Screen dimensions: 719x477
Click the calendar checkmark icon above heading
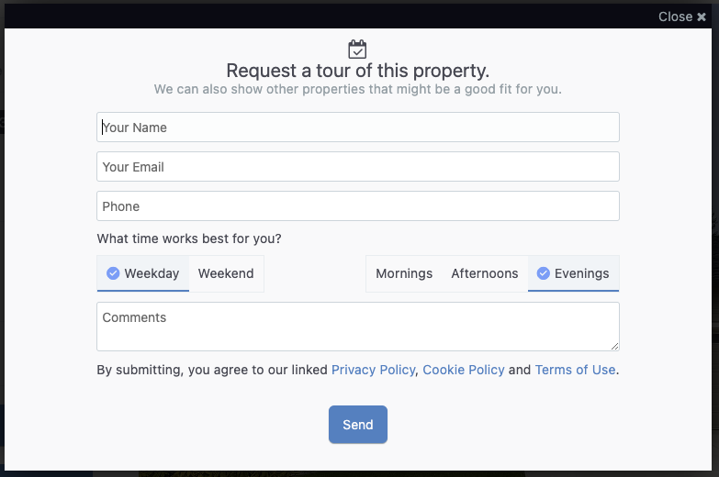[357, 49]
